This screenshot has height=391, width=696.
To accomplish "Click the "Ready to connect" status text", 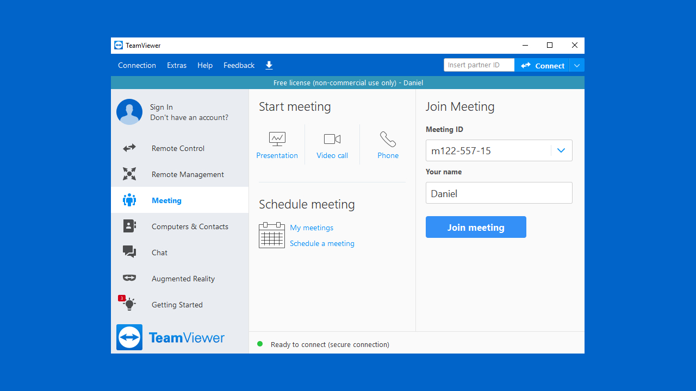I will click(330, 344).
